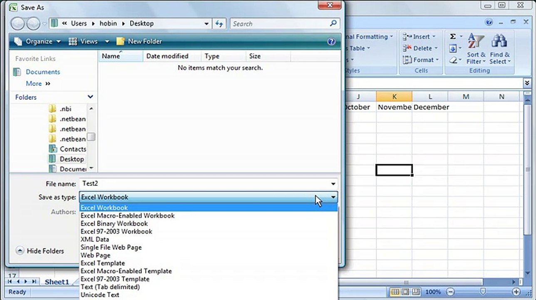Click the Users breadcrumb in address bar
The height and width of the screenshot is (300, 536).
(x=79, y=23)
